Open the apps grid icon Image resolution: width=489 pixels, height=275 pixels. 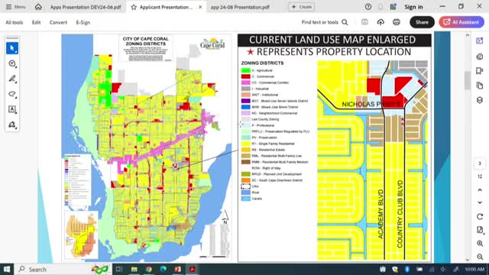tap(393, 7)
